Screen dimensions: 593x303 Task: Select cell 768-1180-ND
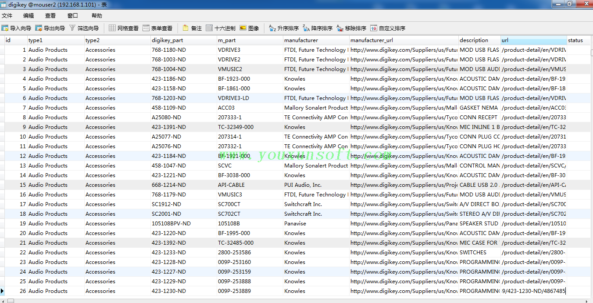pos(184,50)
